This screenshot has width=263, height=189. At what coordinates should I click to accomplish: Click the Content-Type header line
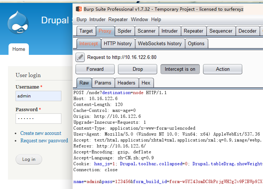pos(134,128)
